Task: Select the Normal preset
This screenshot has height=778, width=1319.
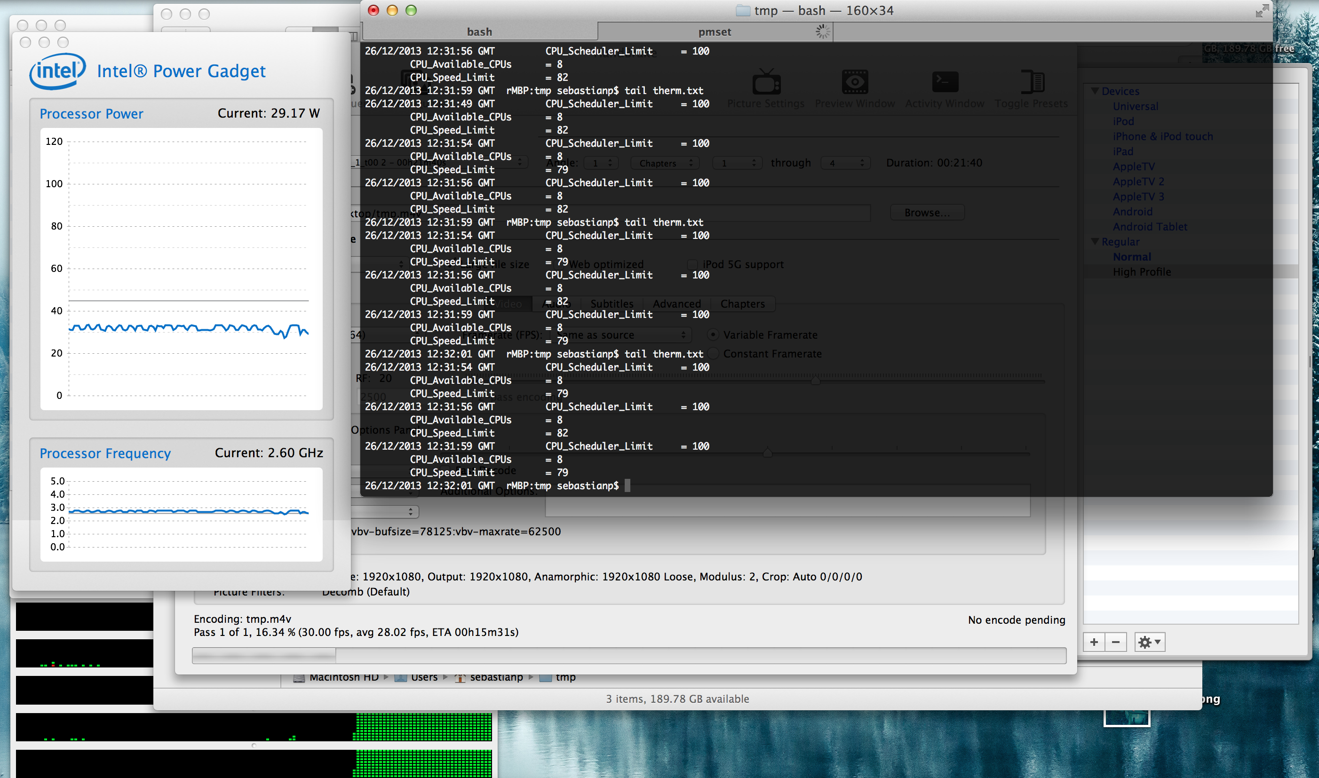Action: point(1132,257)
